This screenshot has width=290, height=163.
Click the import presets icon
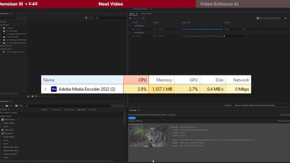(x=16, y=106)
